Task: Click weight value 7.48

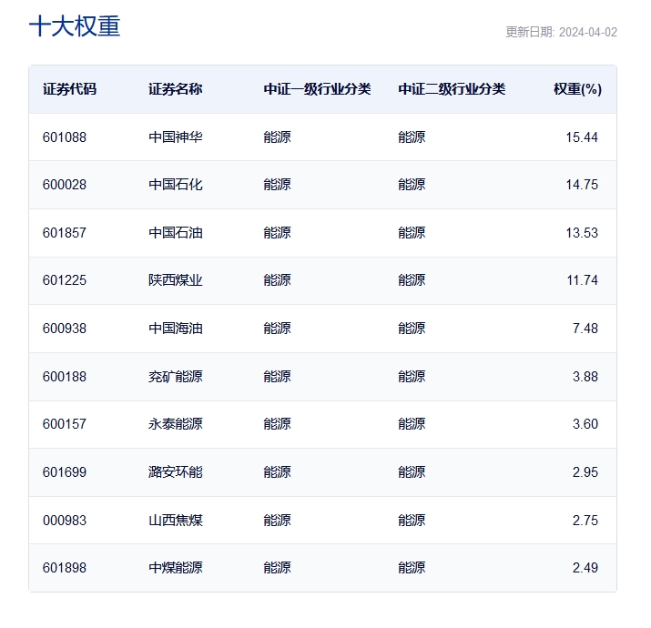Action: 585,329
